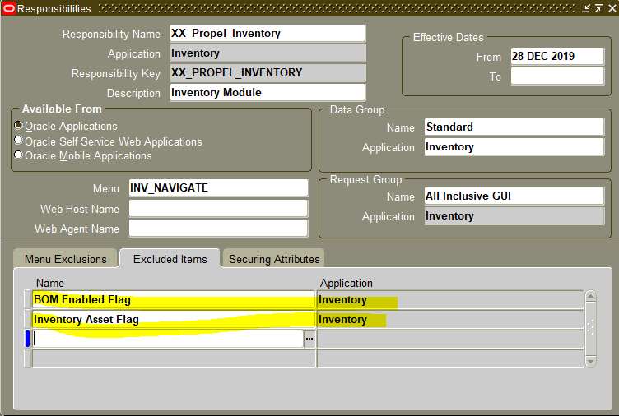The image size is (619, 416).
Task: Click the empty fourth Name row field
Action: pos(174,358)
